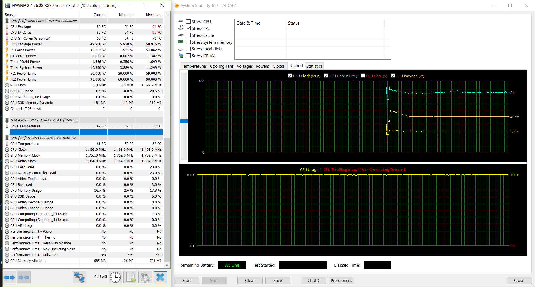
Task: Click the sensor list scroll-down arrow
Action: (x=167, y=265)
